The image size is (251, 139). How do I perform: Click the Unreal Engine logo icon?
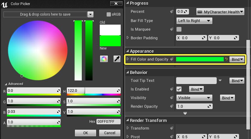pos(4,4)
